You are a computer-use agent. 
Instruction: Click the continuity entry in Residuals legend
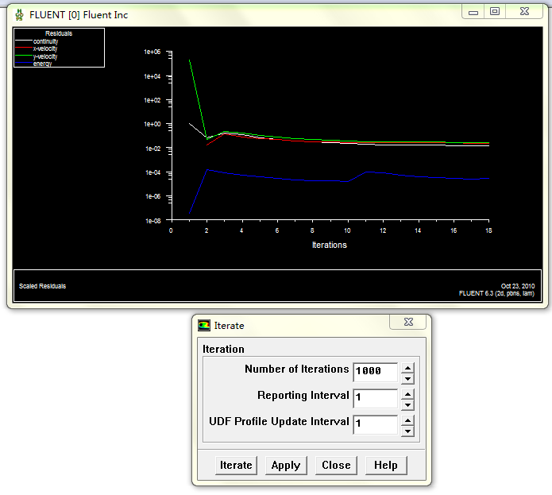(45, 41)
